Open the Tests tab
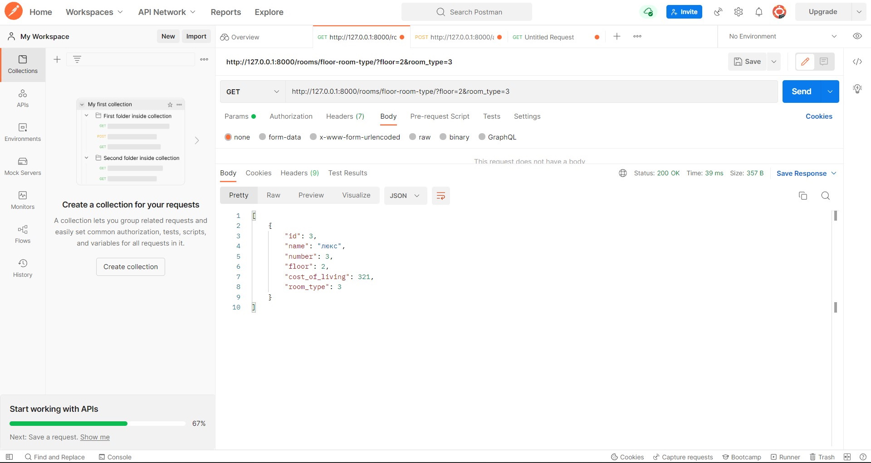The height and width of the screenshot is (463, 871). point(491,116)
